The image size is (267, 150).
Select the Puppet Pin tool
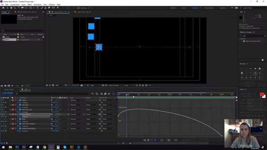point(58,8)
